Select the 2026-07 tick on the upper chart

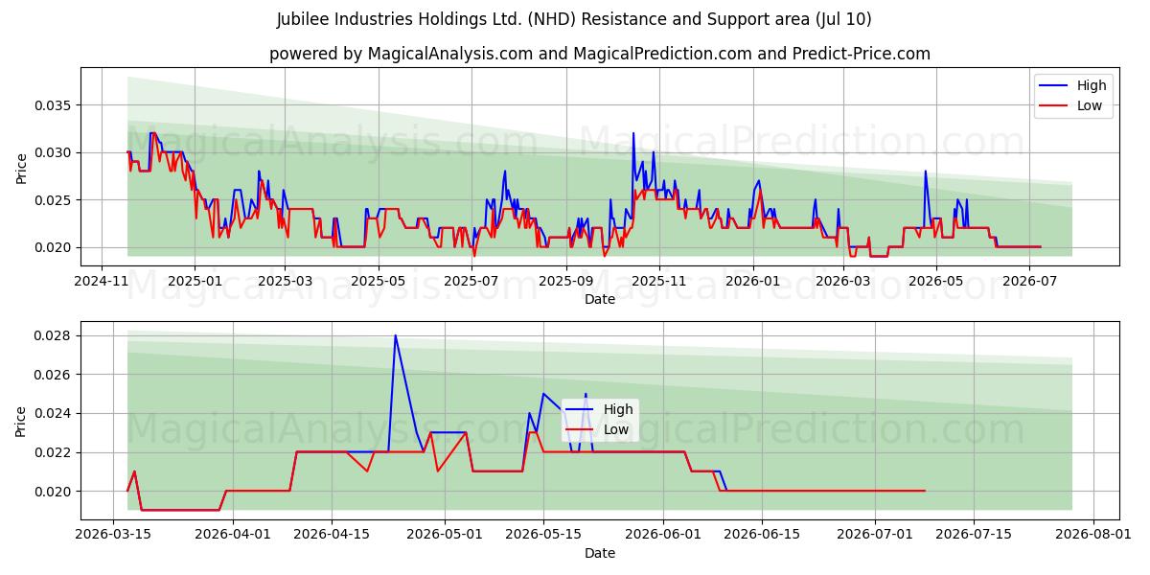(1029, 281)
